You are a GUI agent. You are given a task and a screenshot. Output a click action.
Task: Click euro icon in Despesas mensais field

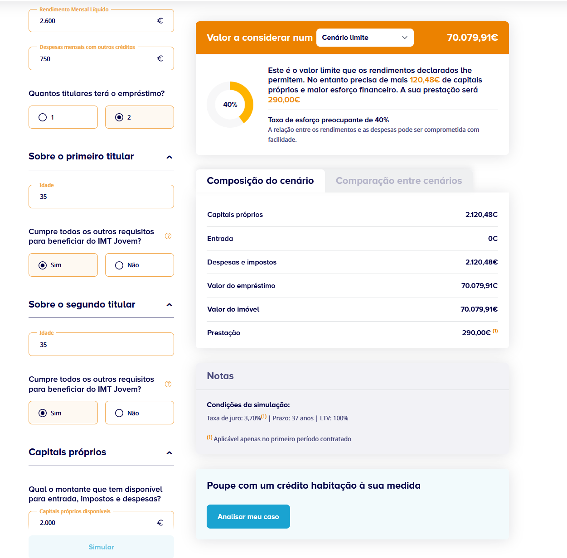pos(160,58)
